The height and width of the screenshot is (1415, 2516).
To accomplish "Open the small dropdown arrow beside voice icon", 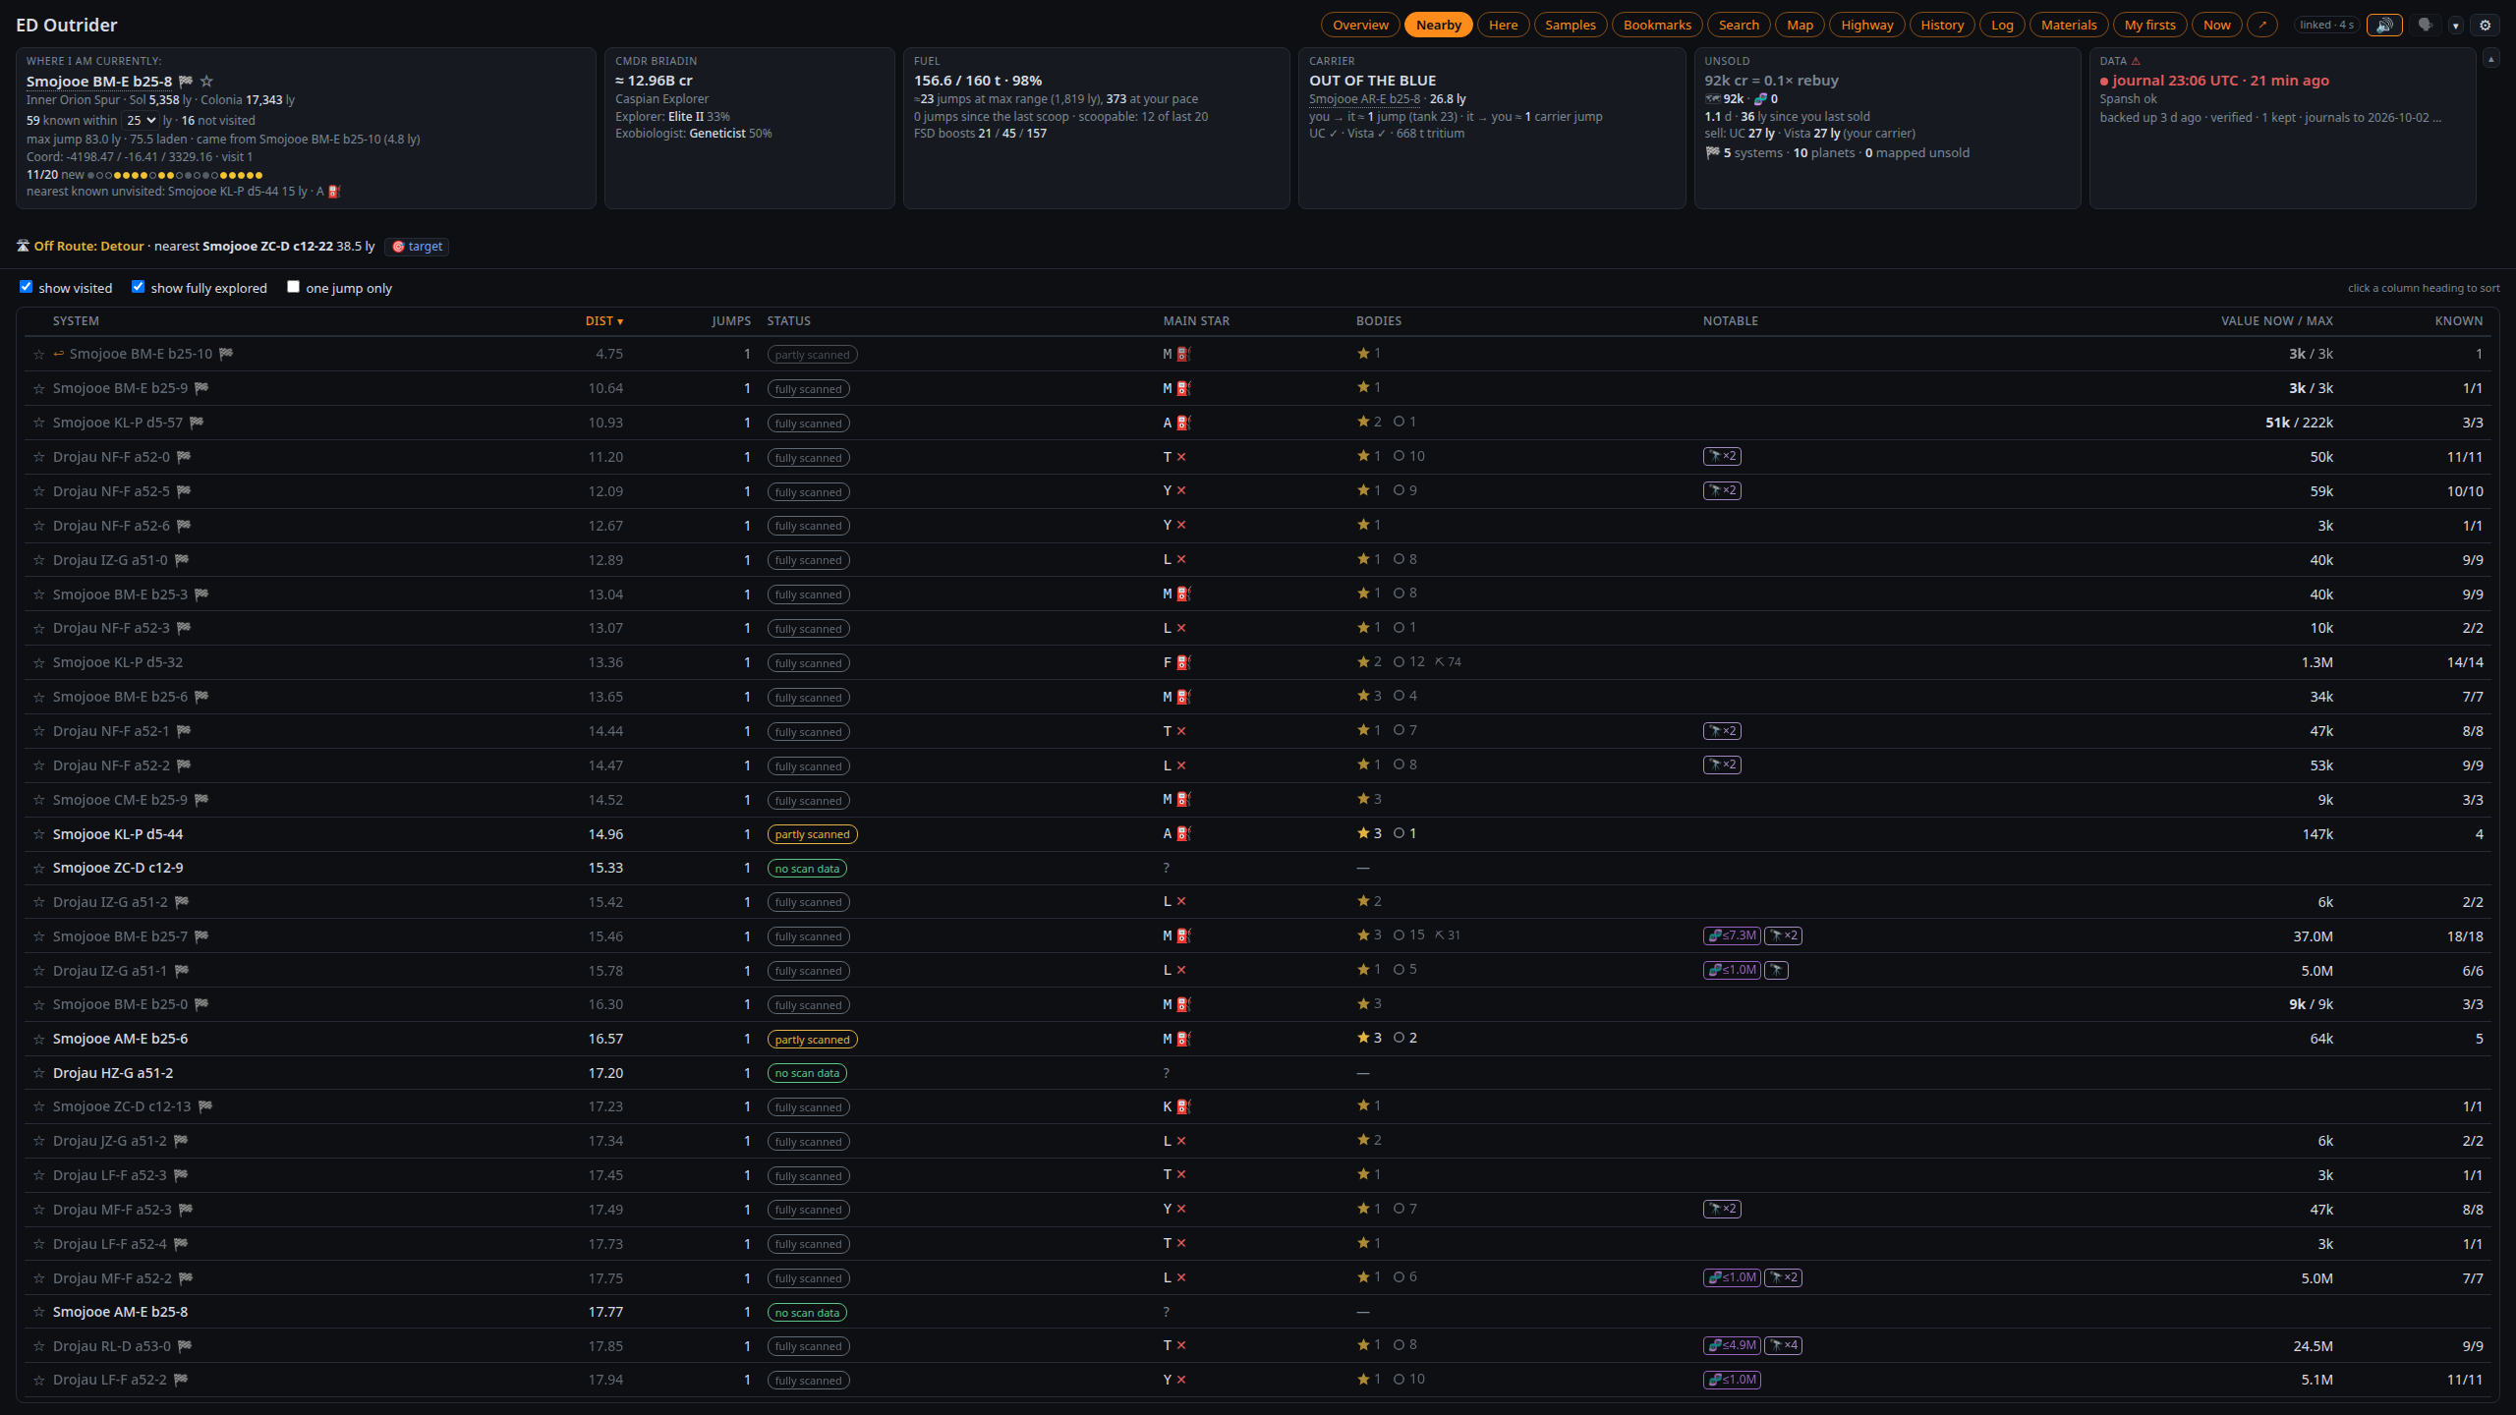I will (2455, 26).
